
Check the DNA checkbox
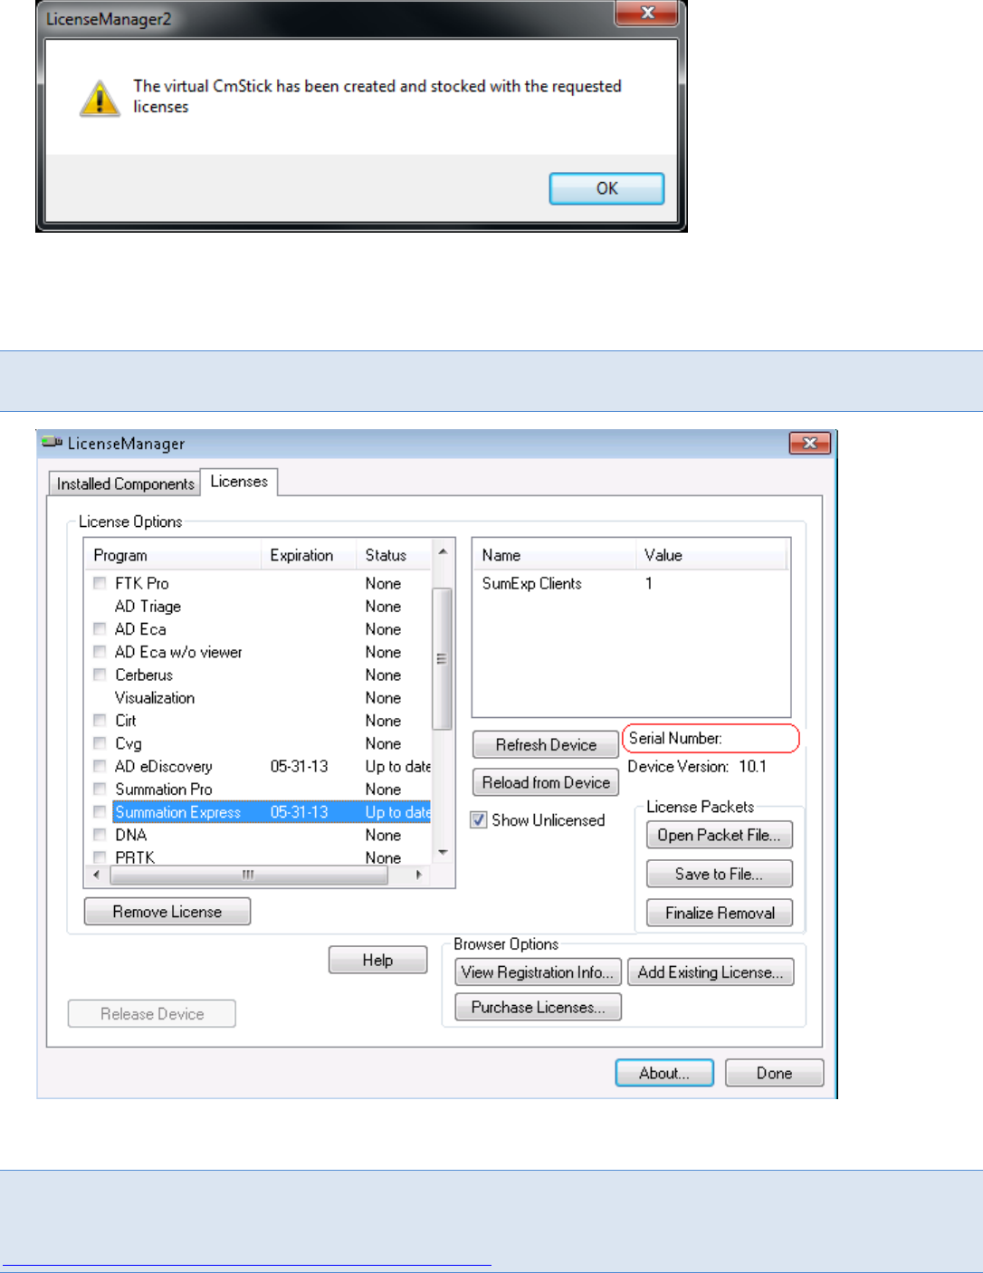coord(100,835)
